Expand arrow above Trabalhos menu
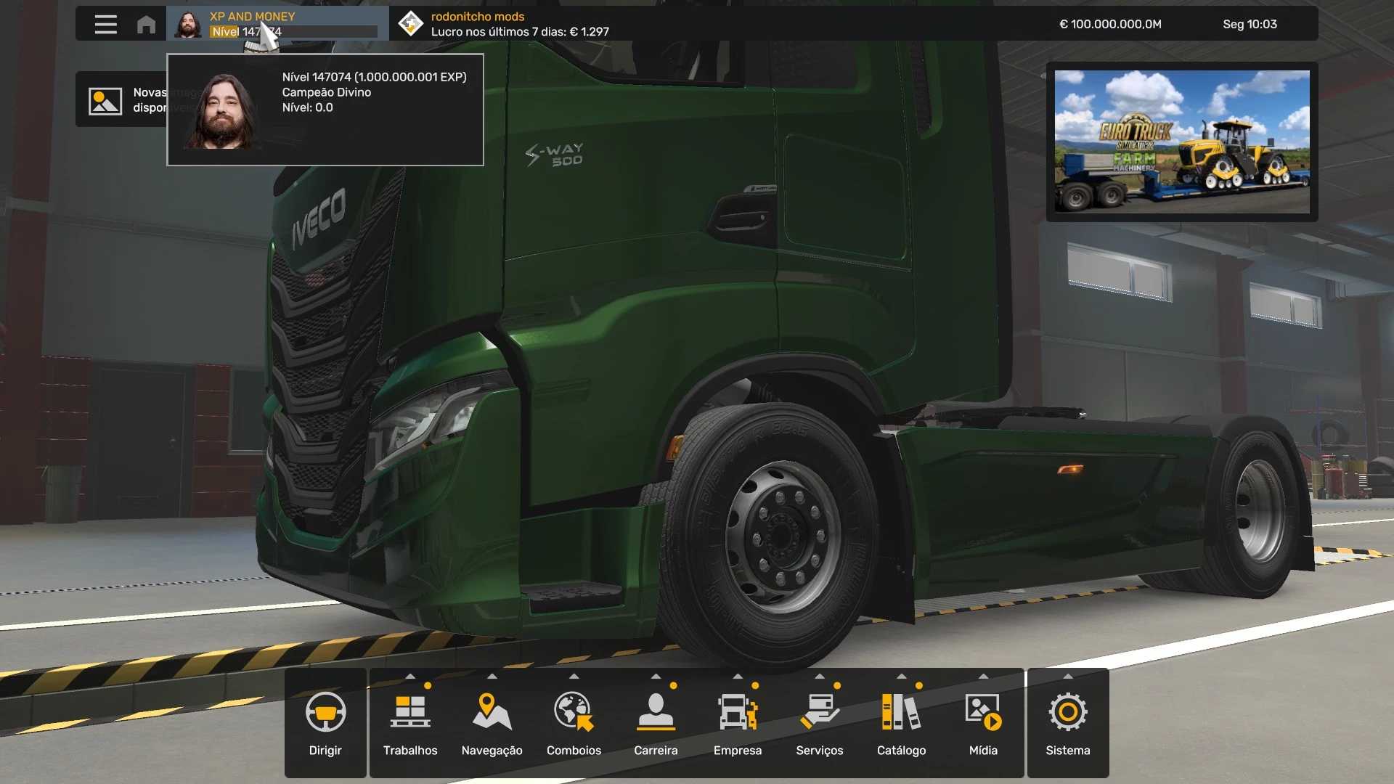Screen dimensions: 1394x784 point(410,677)
